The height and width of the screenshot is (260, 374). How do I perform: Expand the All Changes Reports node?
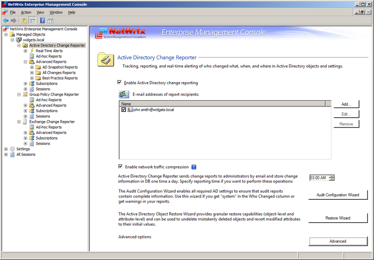click(x=32, y=73)
